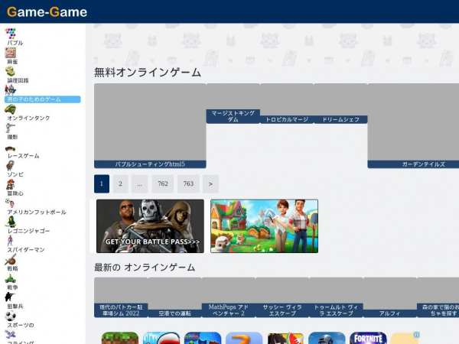Open the スポーツの soccer ball icon
Viewport: 459px width, 344px height.
coord(10,316)
